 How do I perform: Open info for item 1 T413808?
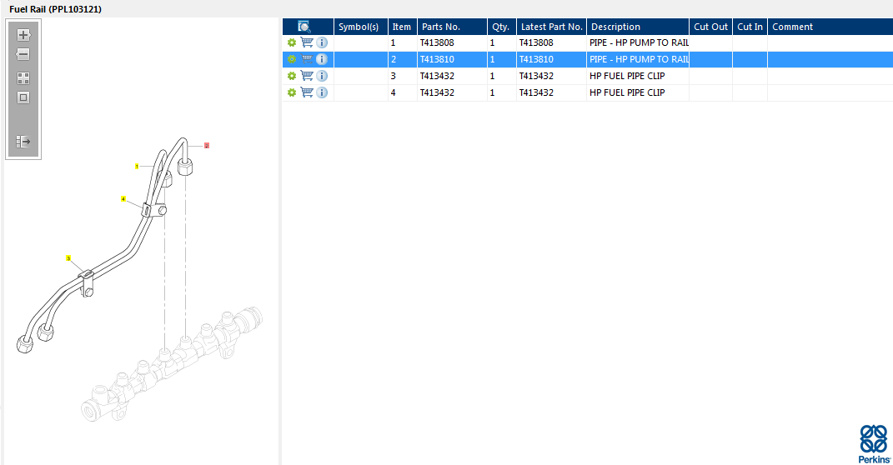pyautogui.click(x=322, y=42)
